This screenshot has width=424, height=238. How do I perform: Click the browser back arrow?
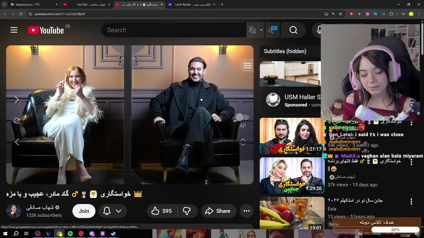(5, 14)
